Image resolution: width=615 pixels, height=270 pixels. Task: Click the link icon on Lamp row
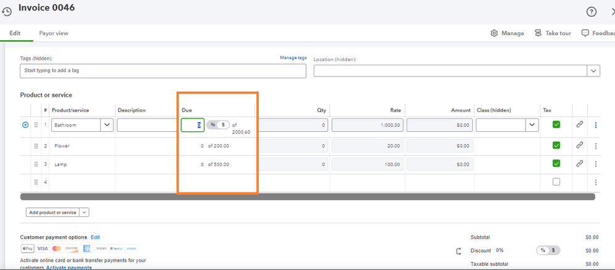pyautogui.click(x=579, y=163)
